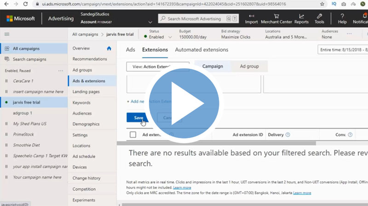Open the Keywords section
The width and height of the screenshot is (368, 206).
(81, 102)
